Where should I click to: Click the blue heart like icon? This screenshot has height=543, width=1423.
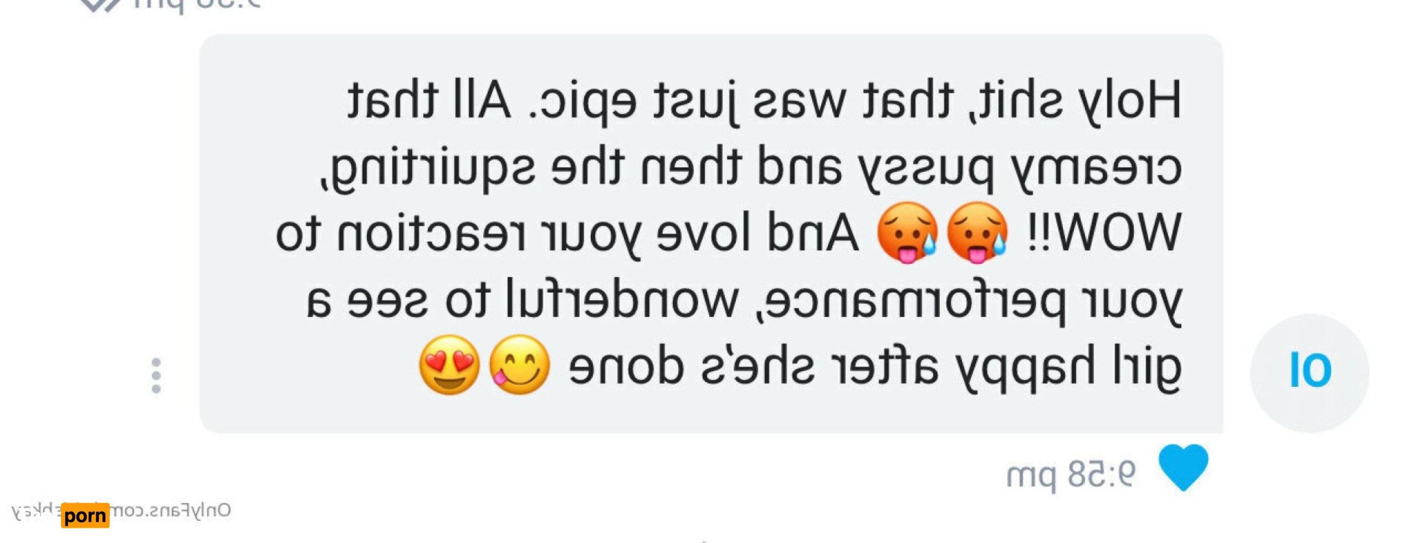1183,467
